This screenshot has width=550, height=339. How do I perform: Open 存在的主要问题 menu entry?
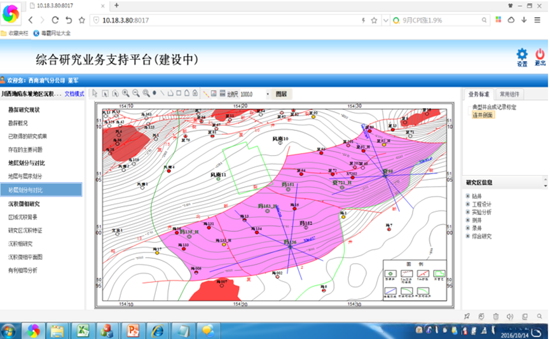coord(25,149)
